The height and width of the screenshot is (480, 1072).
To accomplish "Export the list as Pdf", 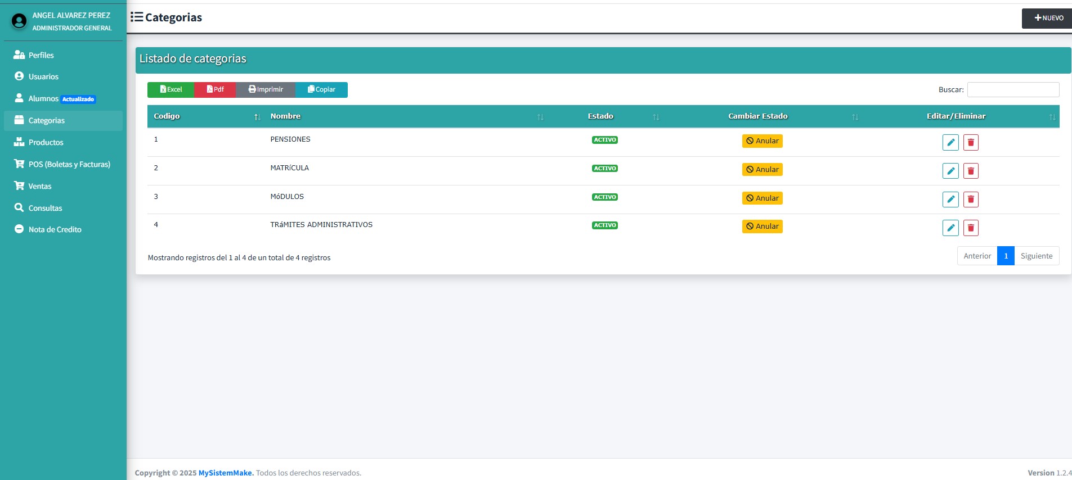I will [x=215, y=90].
